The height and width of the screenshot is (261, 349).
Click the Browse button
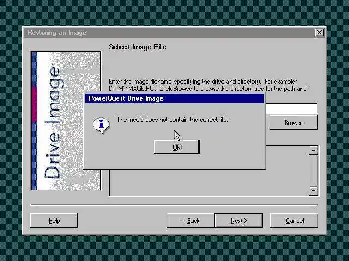click(x=294, y=122)
